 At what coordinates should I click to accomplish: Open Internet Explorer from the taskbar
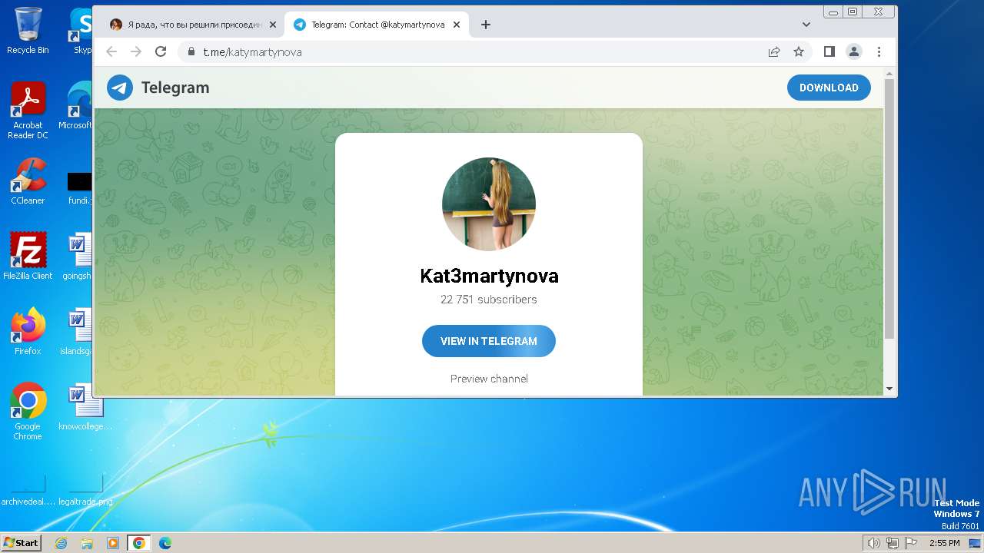[x=61, y=543]
